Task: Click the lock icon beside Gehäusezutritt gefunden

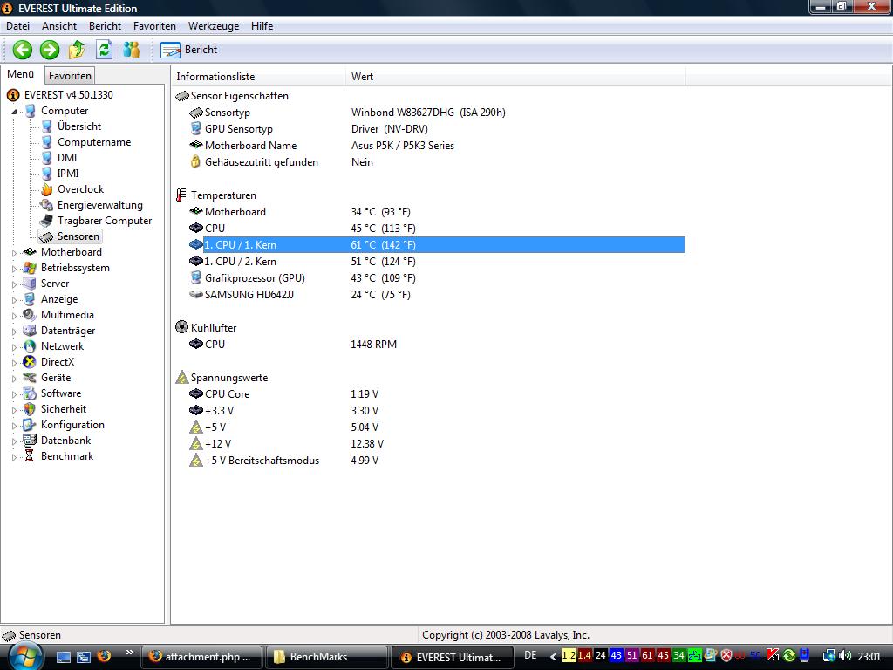Action: coord(195,161)
